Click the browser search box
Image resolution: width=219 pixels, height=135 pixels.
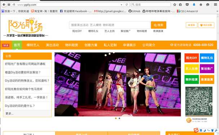tap(151, 5)
